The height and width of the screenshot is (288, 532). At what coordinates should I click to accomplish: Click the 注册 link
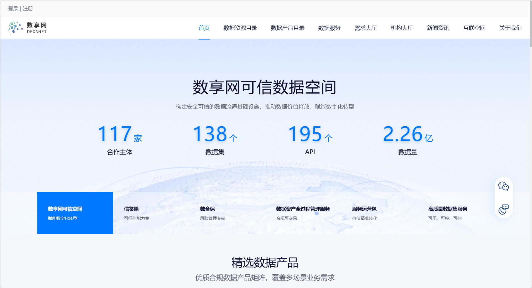(x=28, y=9)
